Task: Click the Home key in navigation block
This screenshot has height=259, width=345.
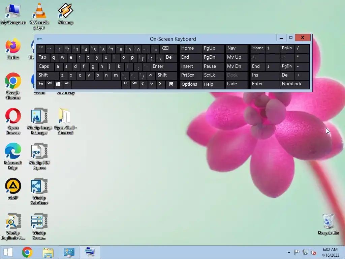Action: (x=190, y=49)
